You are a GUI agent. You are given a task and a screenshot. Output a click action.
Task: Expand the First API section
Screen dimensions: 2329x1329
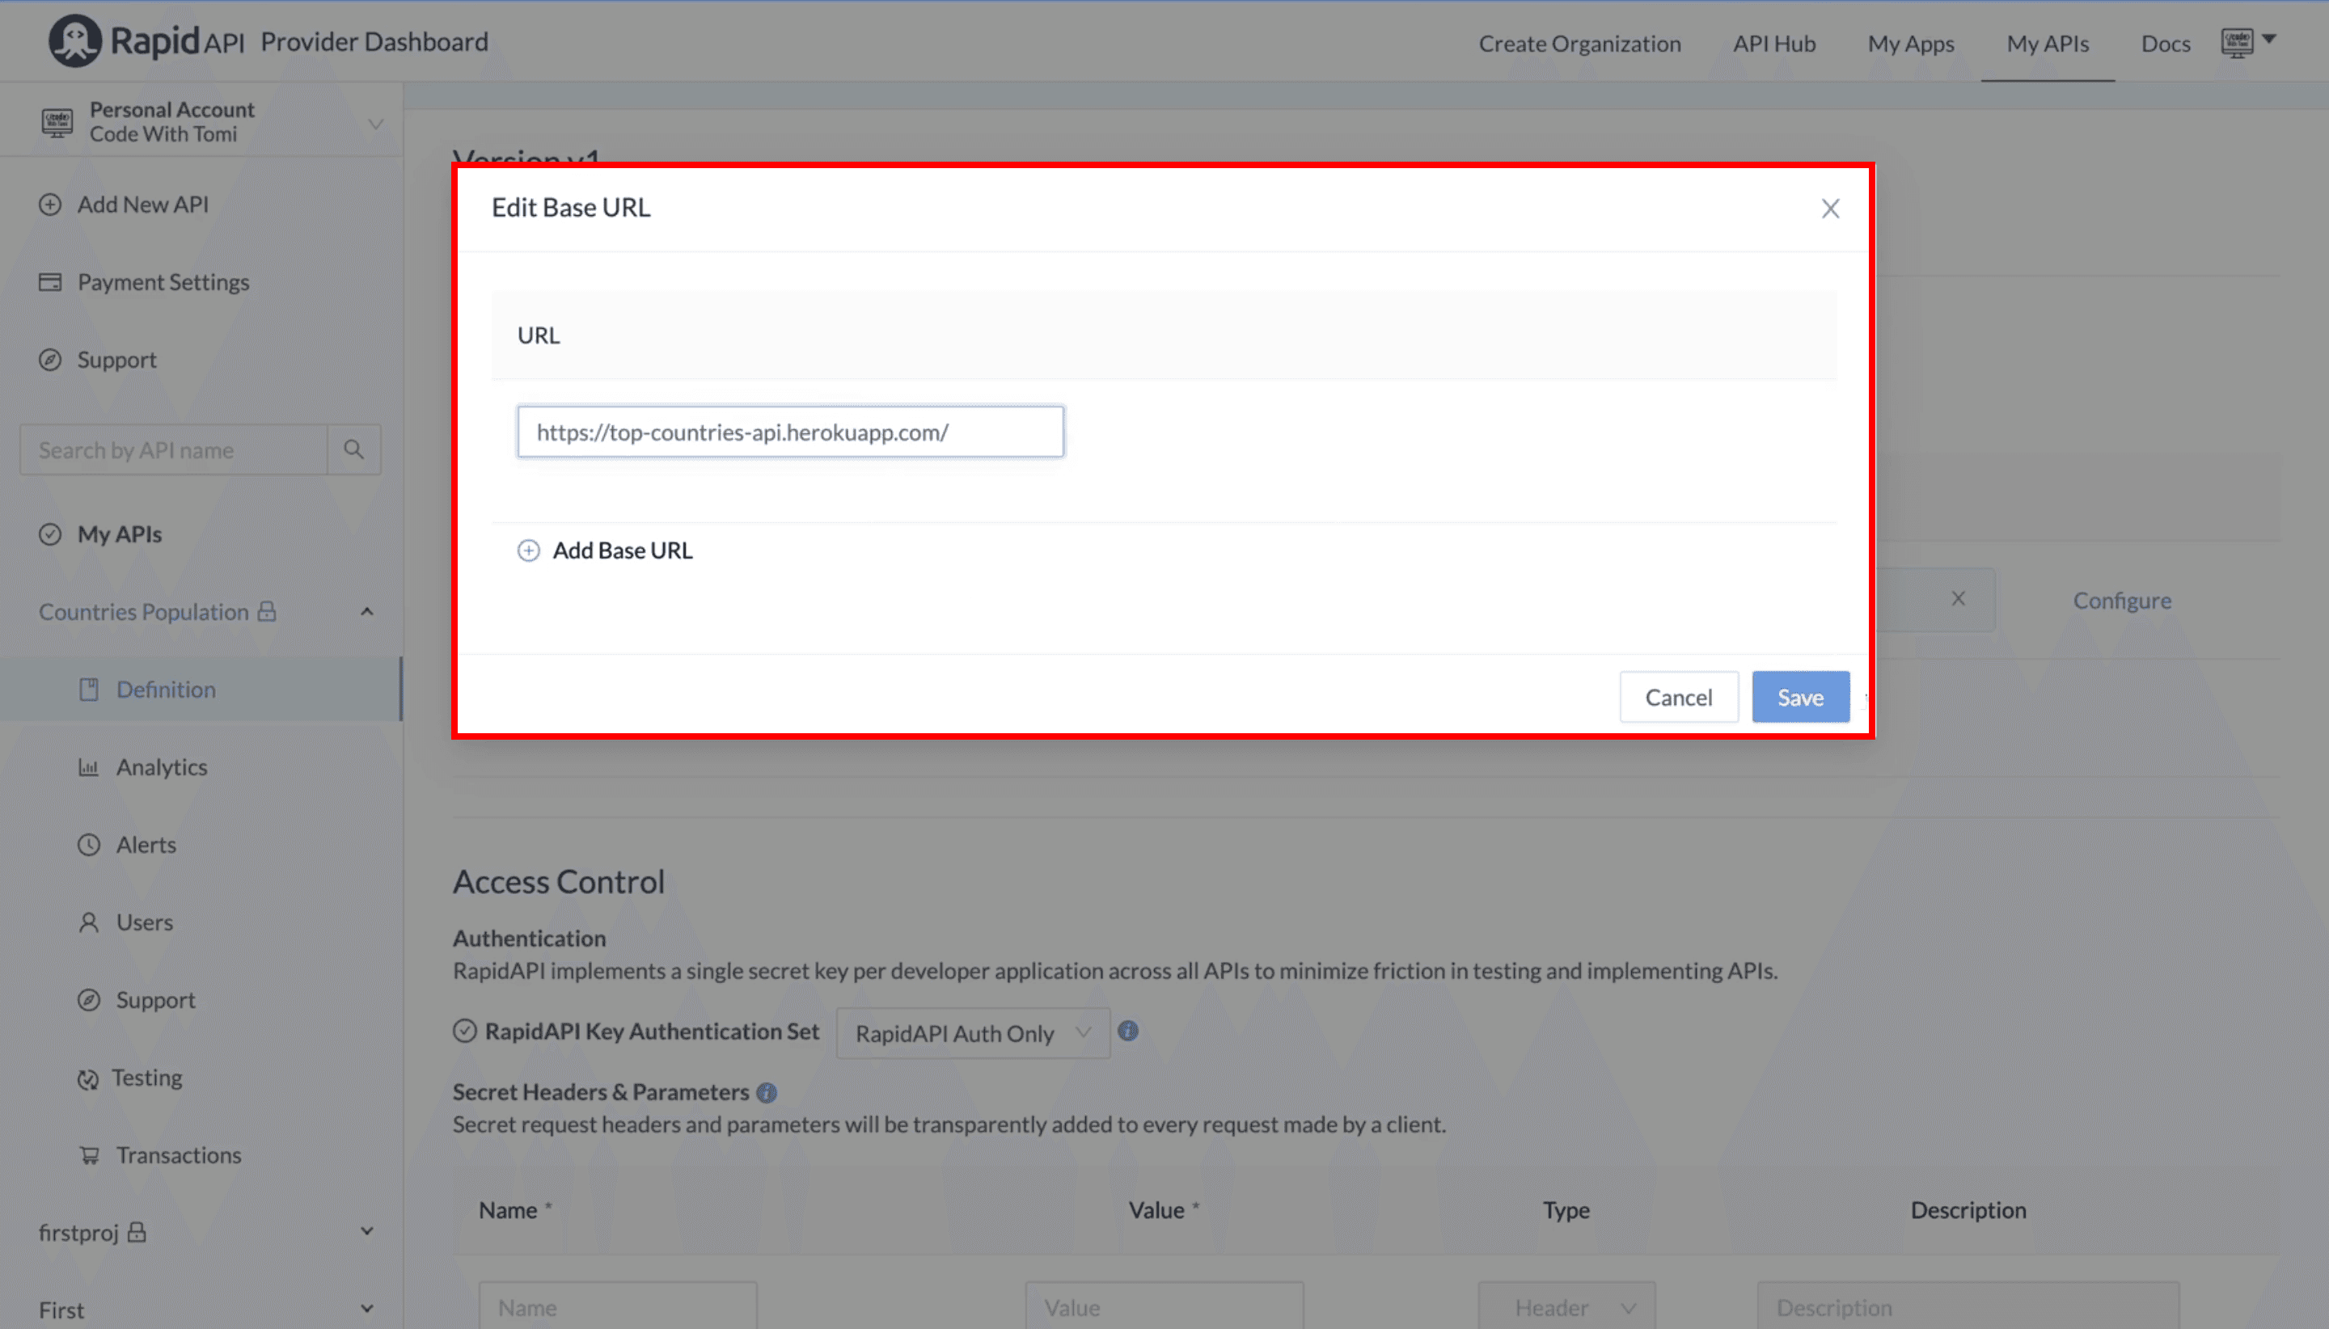367,1309
